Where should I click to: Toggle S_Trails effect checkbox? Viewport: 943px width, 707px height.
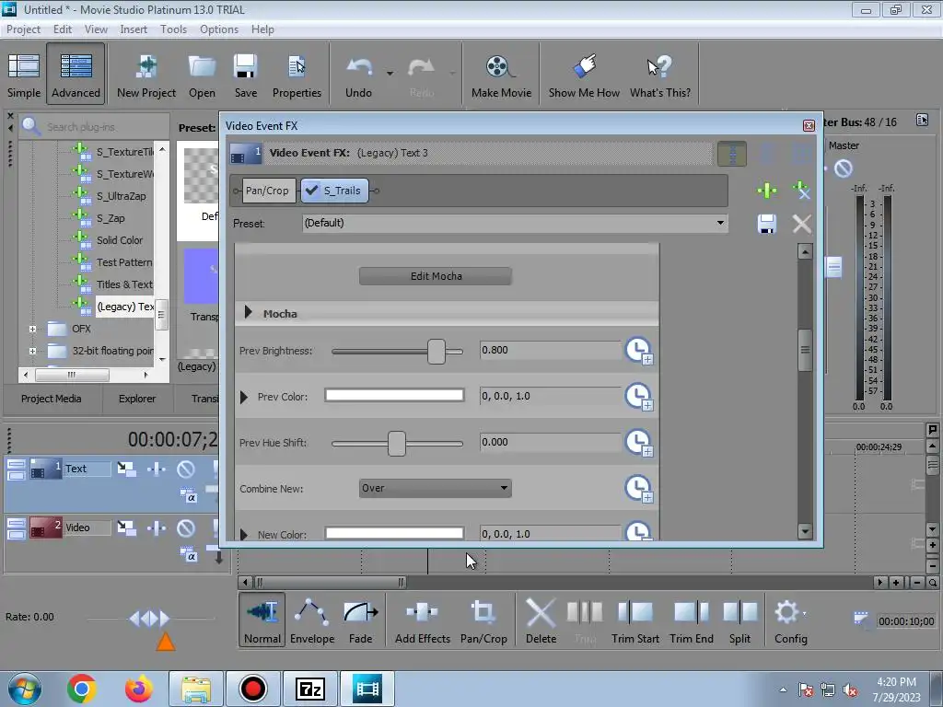(311, 191)
